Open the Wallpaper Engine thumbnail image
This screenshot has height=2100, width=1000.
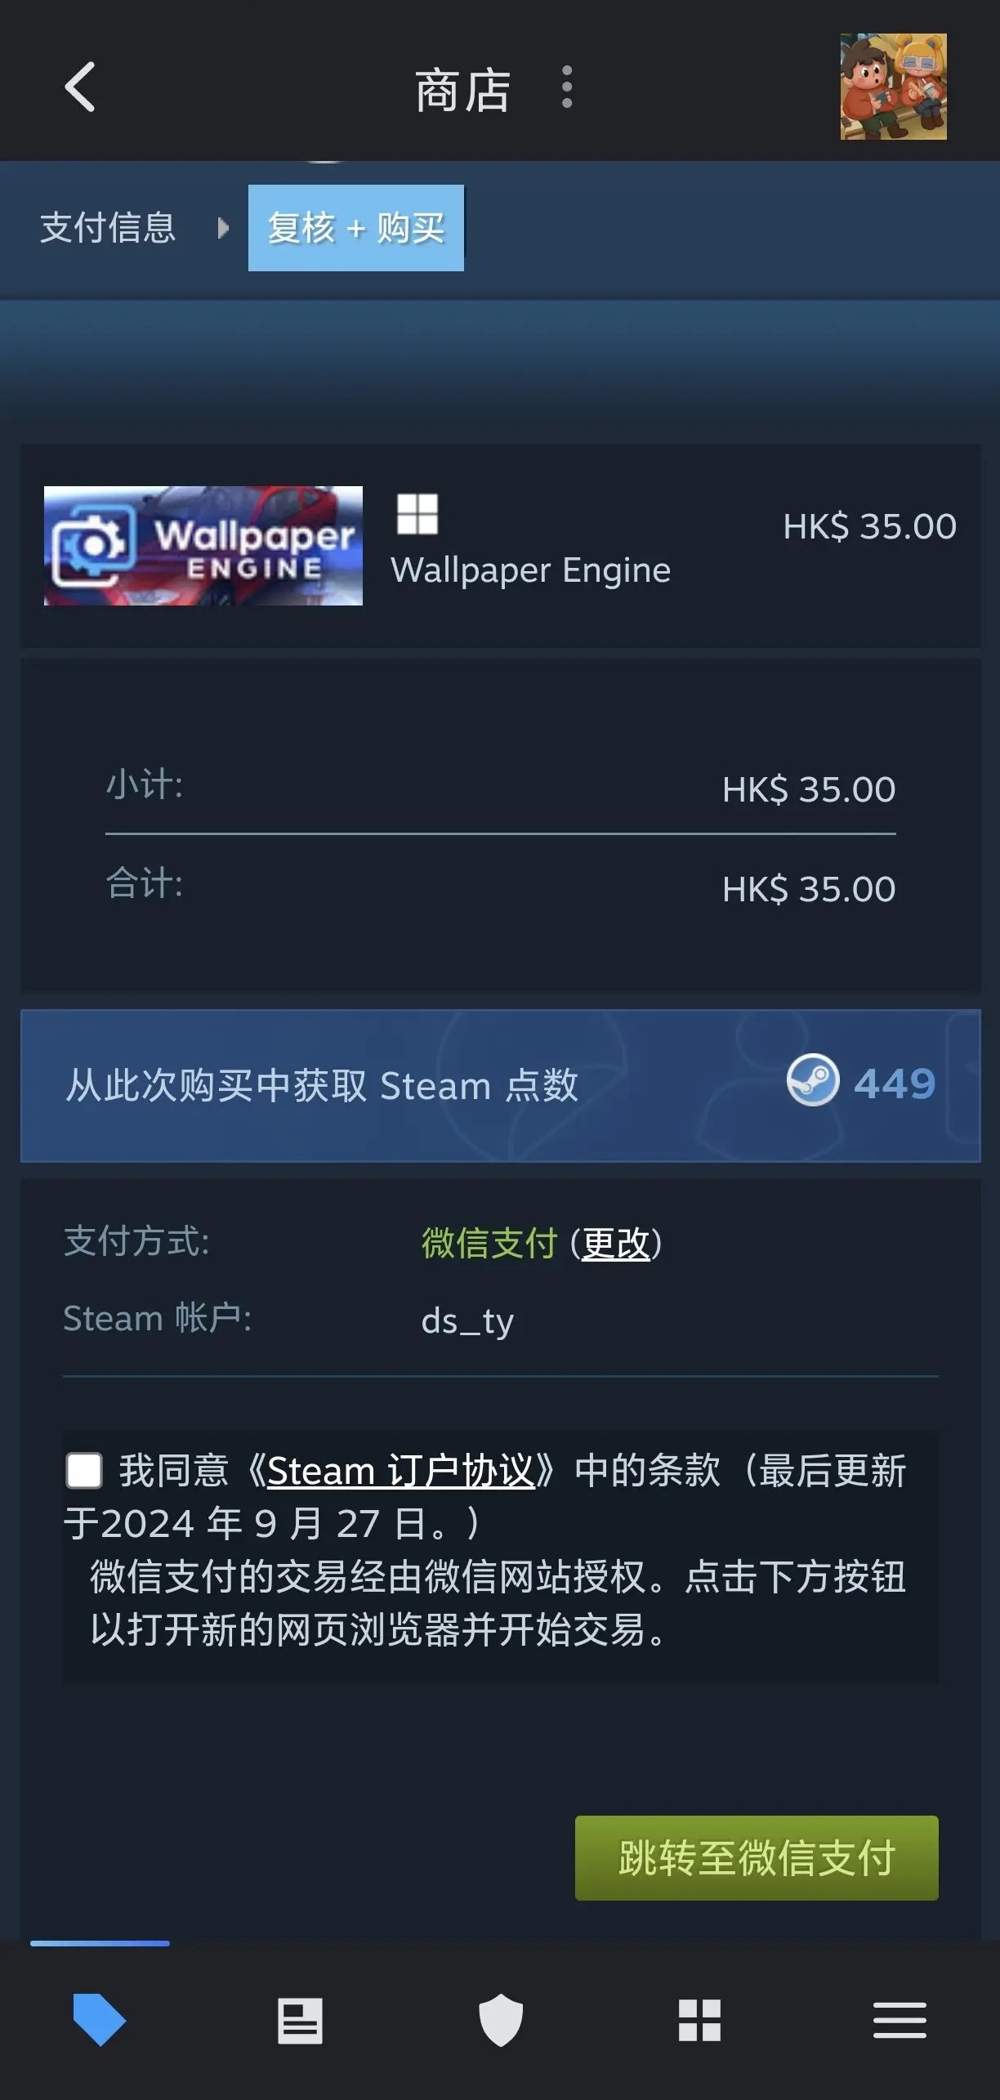203,546
